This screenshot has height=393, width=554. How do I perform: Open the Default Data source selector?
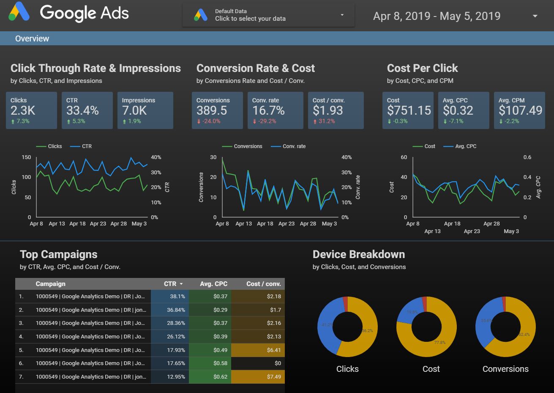pos(342,14)
